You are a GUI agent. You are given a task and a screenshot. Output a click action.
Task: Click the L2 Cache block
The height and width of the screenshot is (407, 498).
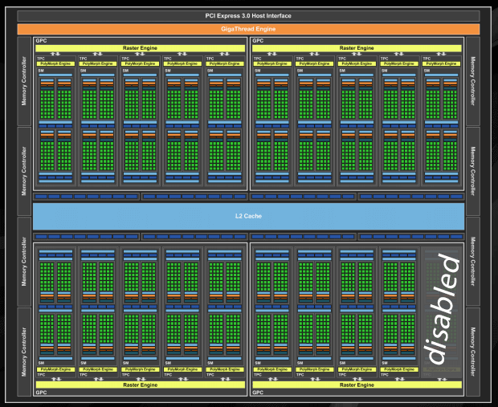point(248,216)
